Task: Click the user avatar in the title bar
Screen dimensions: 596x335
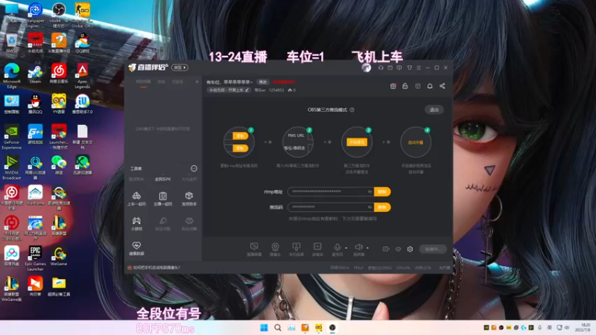Action: coord(366,68)
